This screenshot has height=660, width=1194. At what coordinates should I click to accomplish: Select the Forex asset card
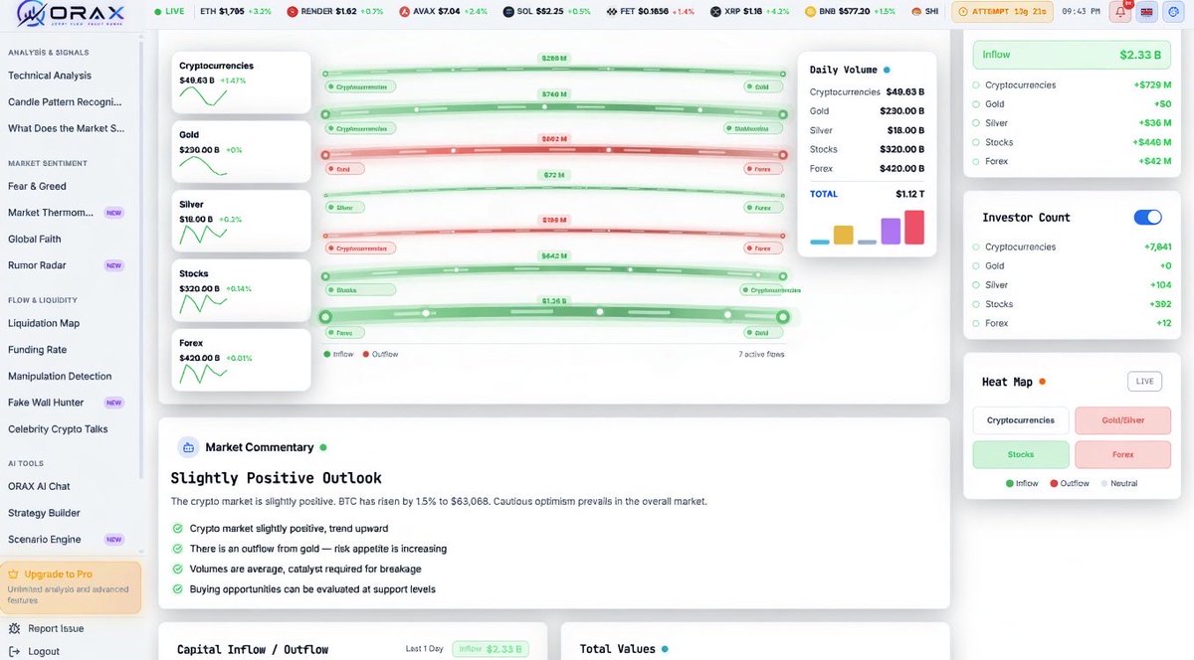tap(242, 361)
